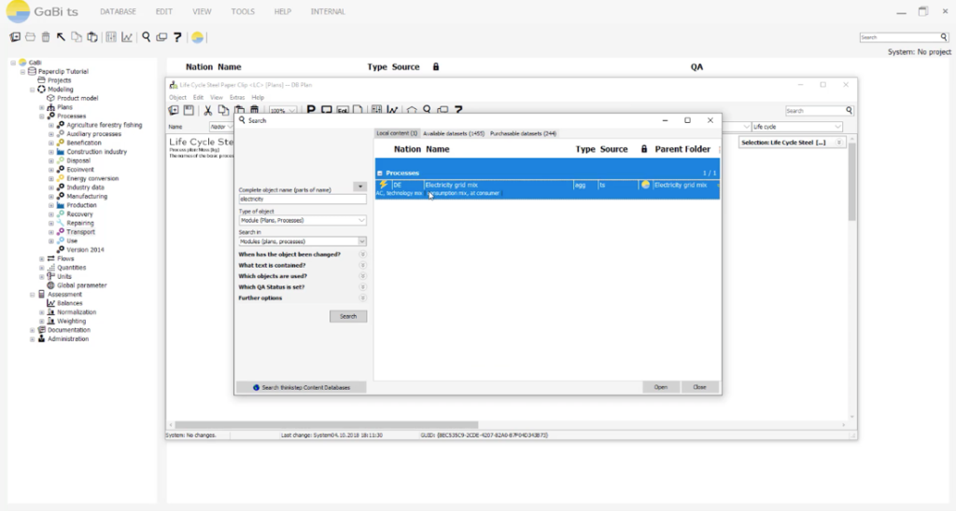Click the lightning electricity process icon in results

click(383, 184)
